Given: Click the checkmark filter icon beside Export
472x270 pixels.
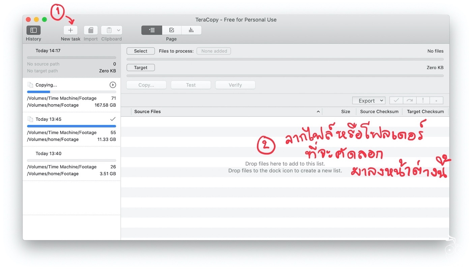Looking at the screenshot, I should [396, 101].
